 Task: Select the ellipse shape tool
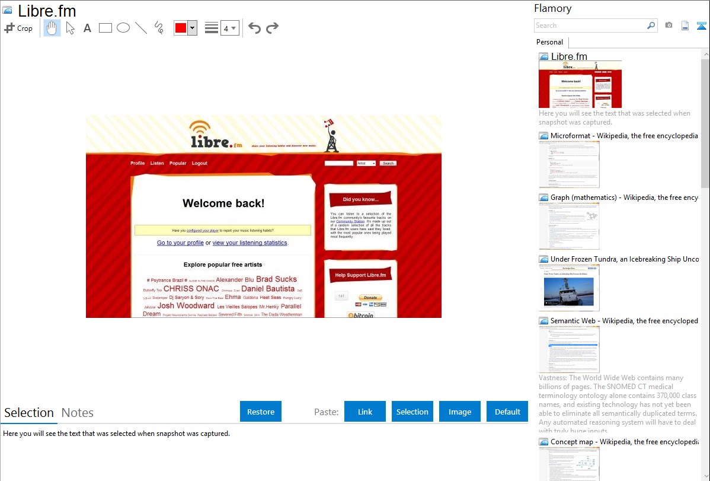click(123, 28)
